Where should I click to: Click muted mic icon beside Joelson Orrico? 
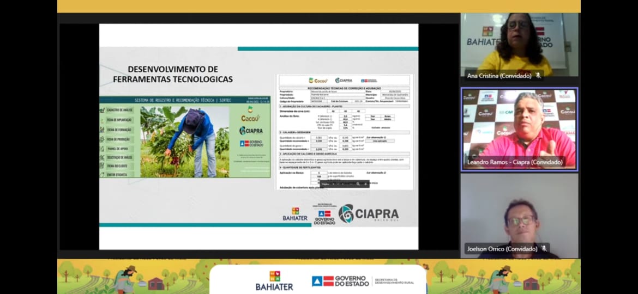(543, 249)
